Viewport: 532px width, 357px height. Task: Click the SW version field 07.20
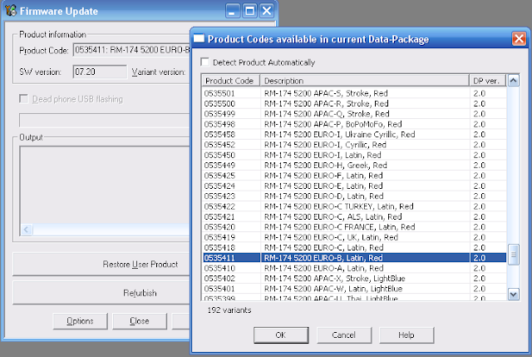[100, 72]
